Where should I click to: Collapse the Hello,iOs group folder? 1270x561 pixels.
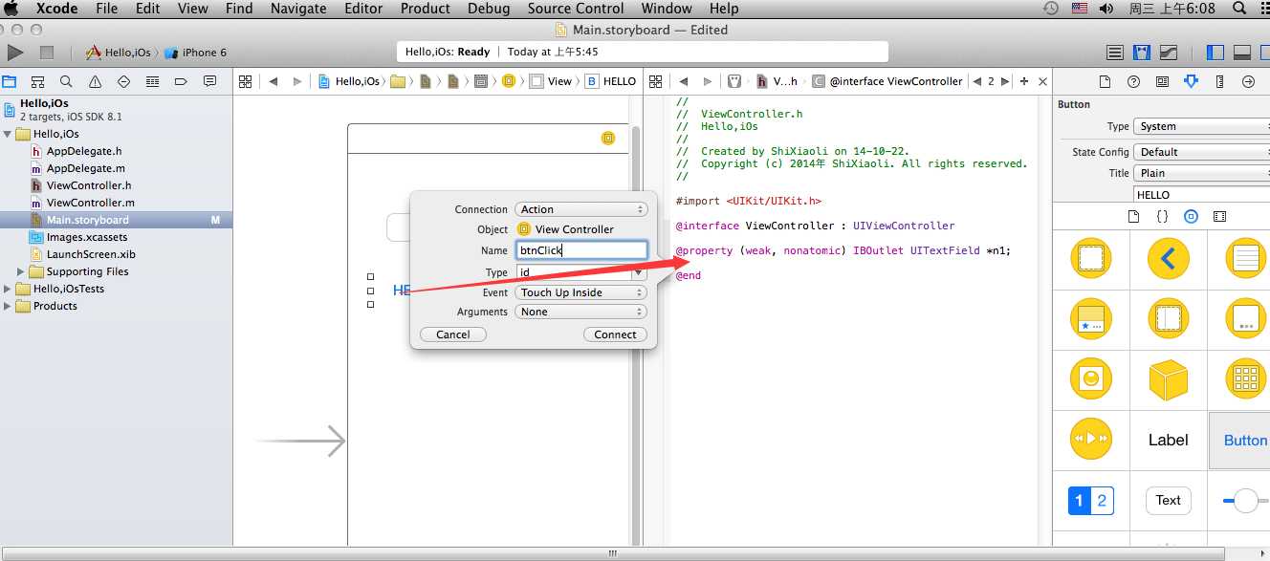pyautogui.click(x=9, y=134)
